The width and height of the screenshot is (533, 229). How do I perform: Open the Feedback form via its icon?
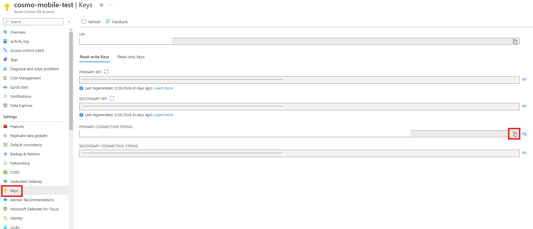[107, 21]
